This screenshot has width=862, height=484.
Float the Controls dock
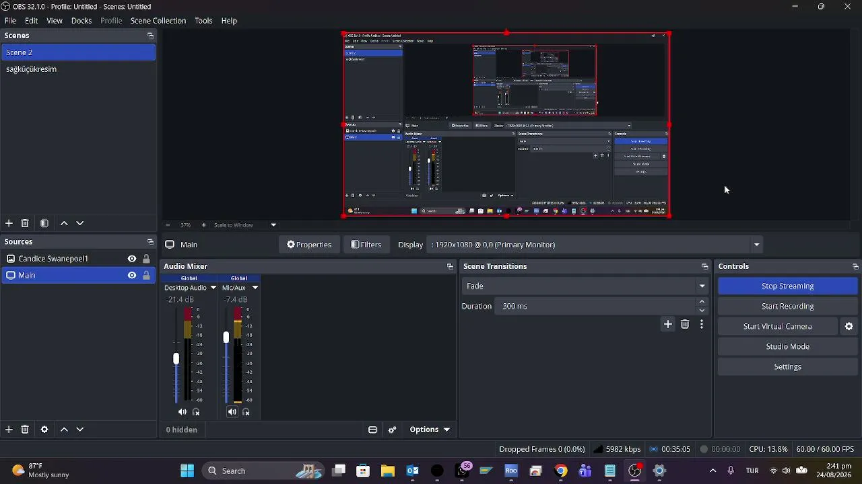pyautogui.click(x=855, y=267)
